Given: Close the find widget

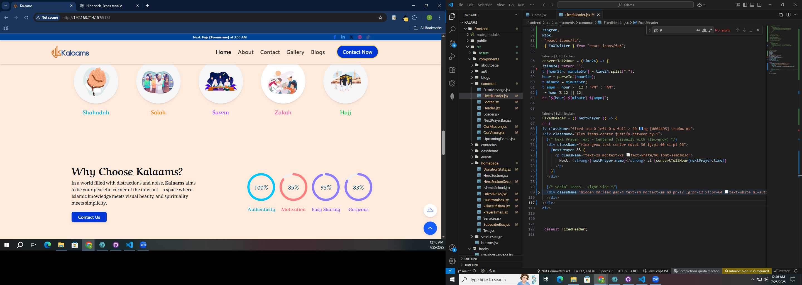Looking at the screenshot, I should pos(758,30).
